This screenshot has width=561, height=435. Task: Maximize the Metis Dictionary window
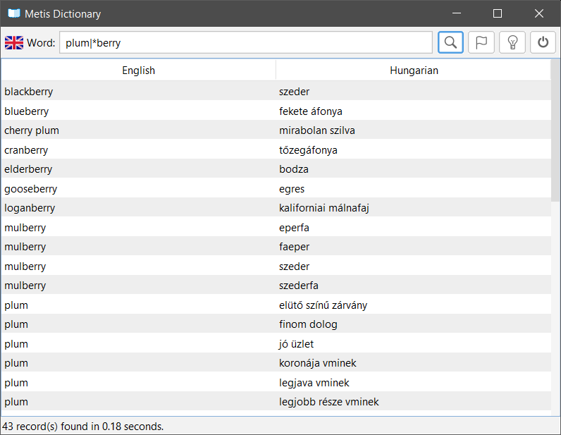click(498, 13)
